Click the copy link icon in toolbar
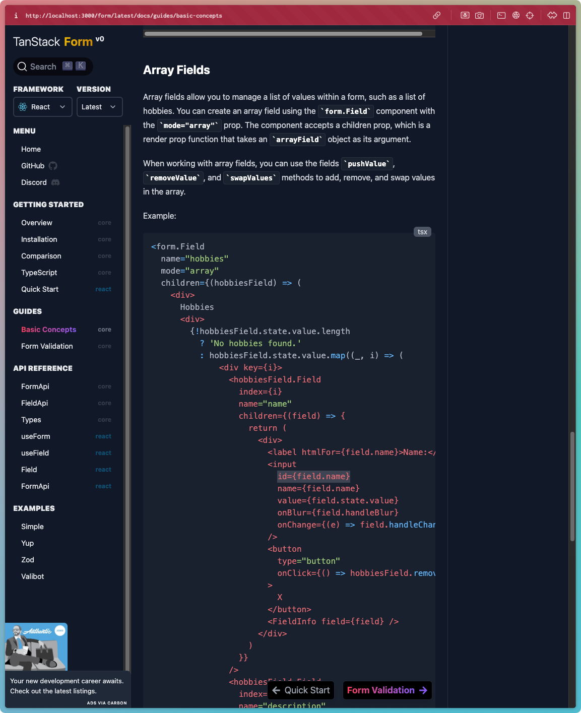This screenshot has height=713, width=581. point(437,16)
